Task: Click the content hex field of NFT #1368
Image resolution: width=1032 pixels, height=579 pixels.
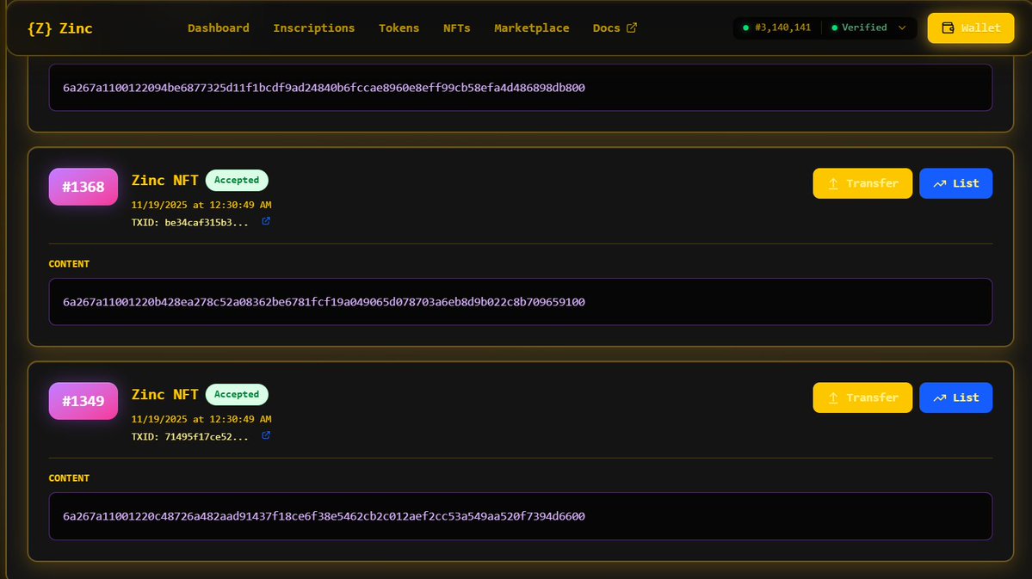Action: click(x=521, y=301)
